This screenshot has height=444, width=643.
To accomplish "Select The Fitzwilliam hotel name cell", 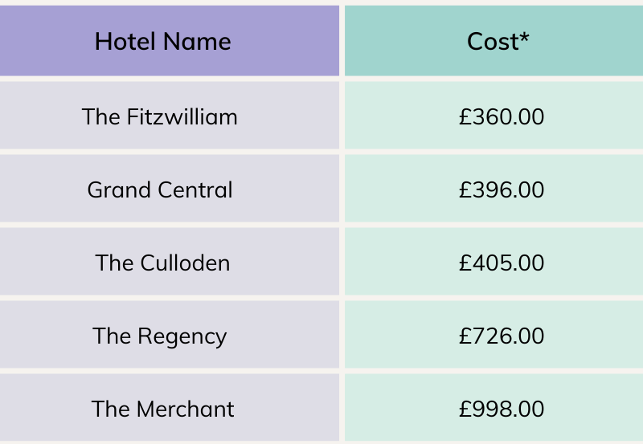I will coord(160,116).
